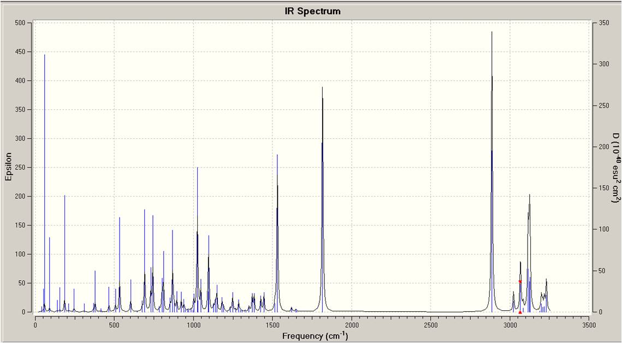Select the "3000" frequency tick label
Image resolution: width=622 pixels, height=343 pixels.
(x=510, y=326)
